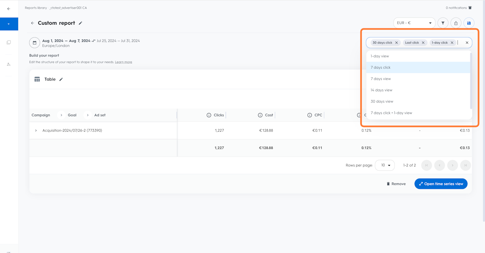Click the share/export report icon
The image size is (485, 253).
(456, 23)
